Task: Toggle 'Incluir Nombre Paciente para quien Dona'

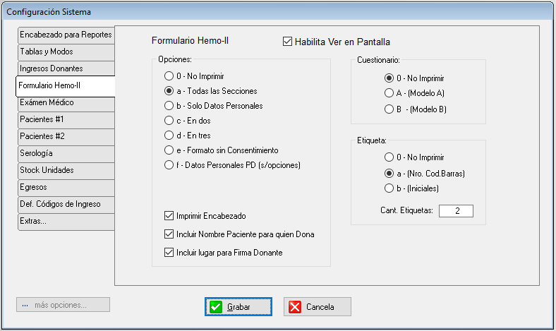Action: 168,234
